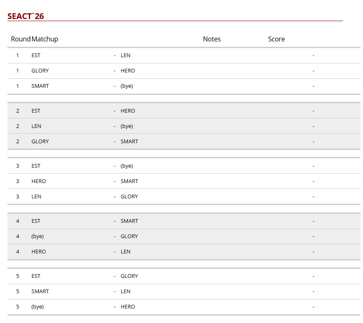Click the Matchup column header

pos(45,39)
